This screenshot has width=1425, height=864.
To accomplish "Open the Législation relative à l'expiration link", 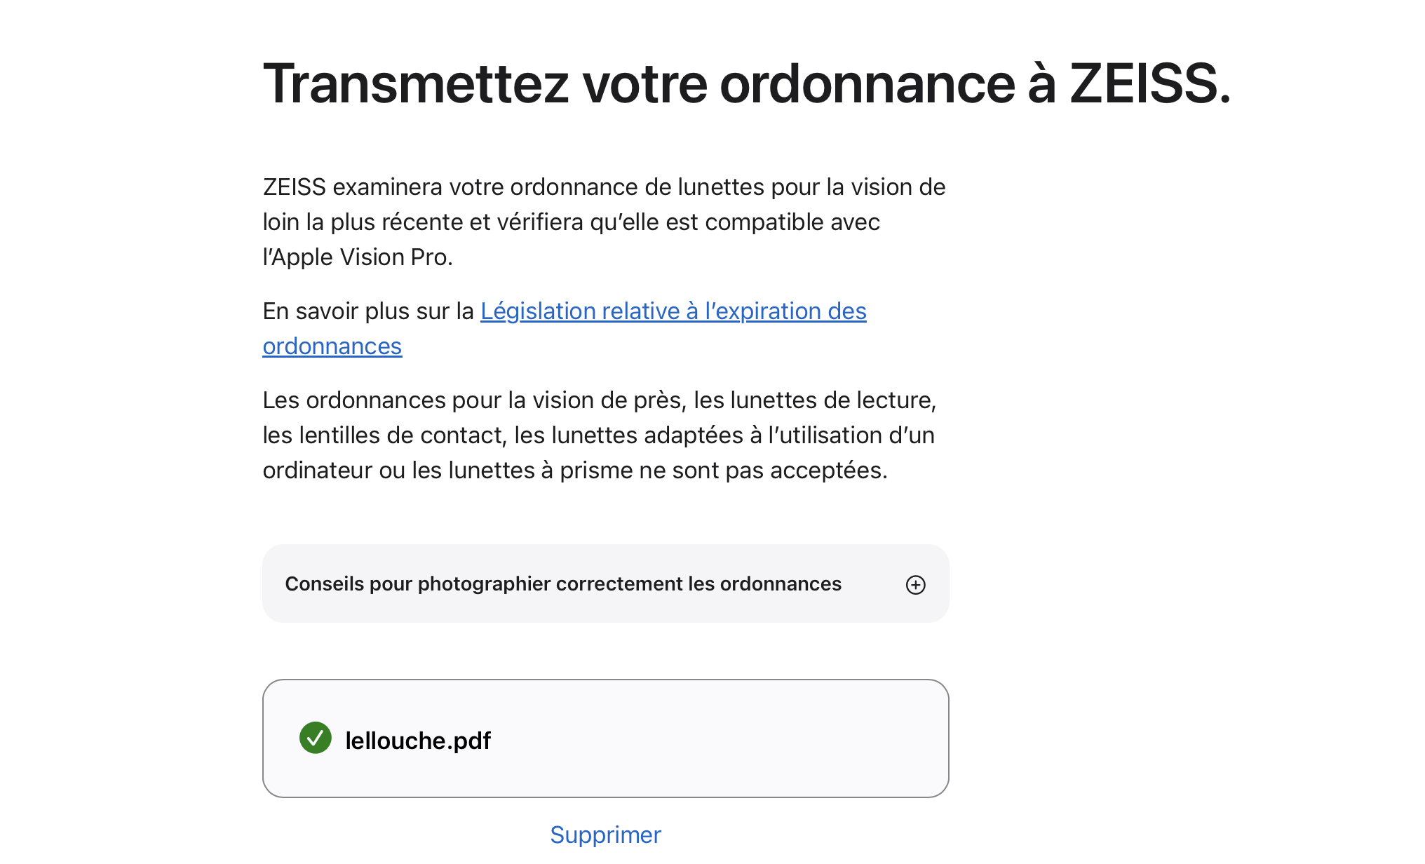I will click(673, 311).
